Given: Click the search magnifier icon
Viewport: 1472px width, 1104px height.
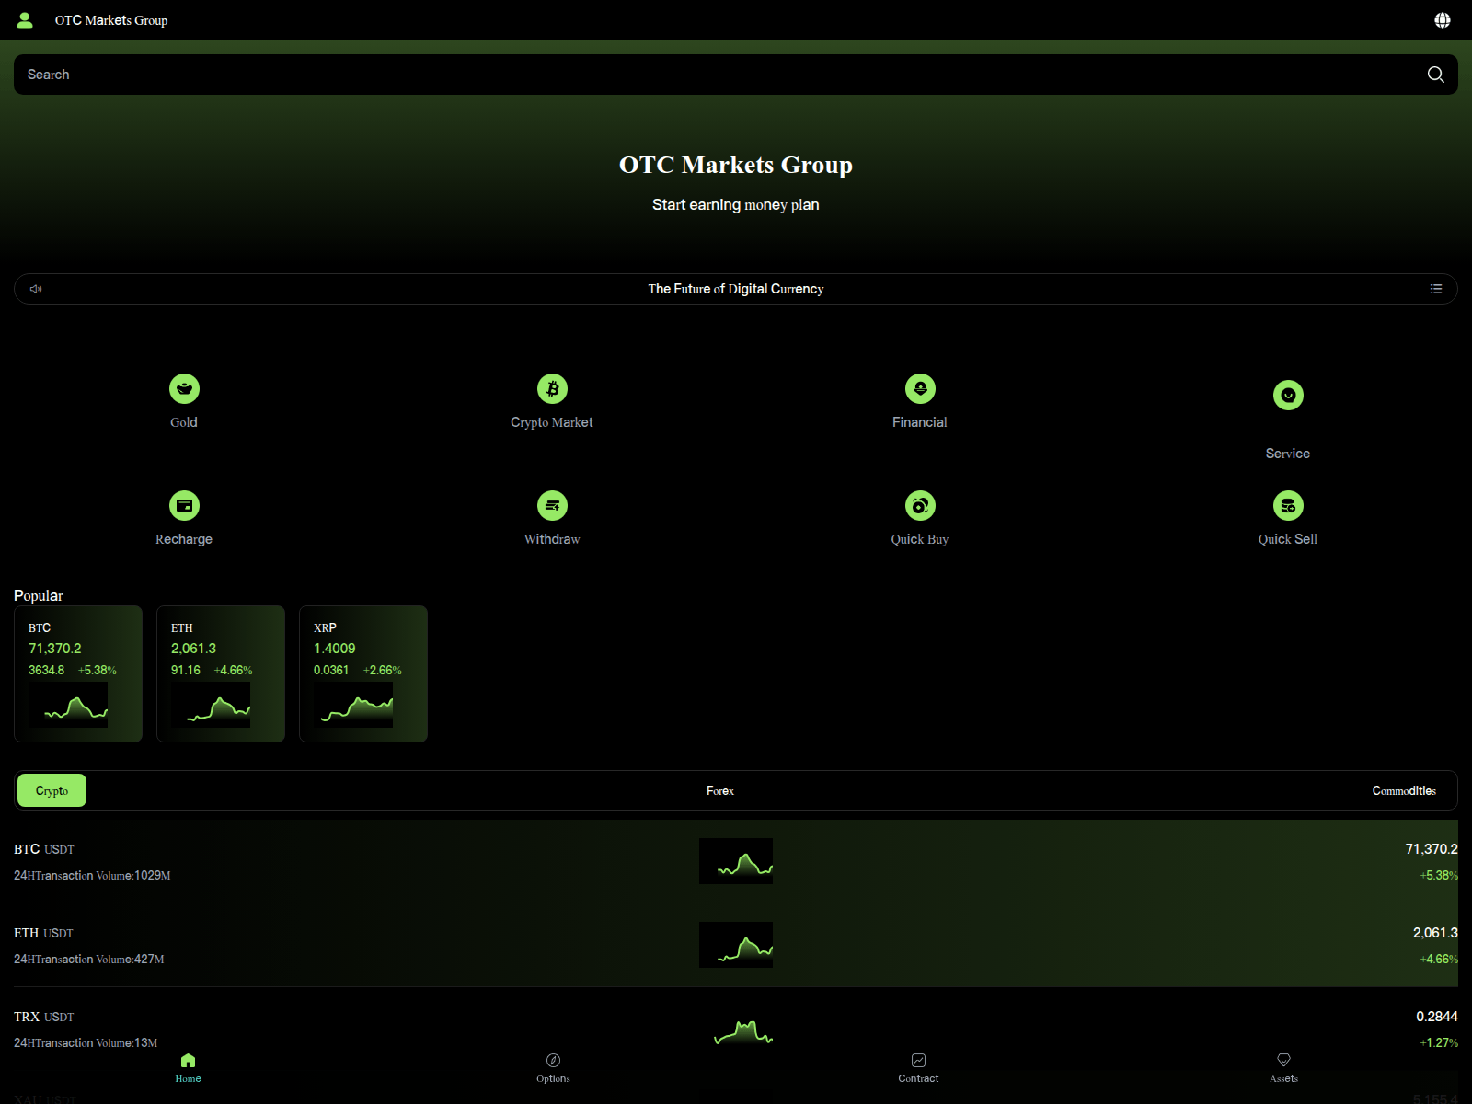Looking at the screenshot, I should pyautogui.click(x=1435, y=75).
